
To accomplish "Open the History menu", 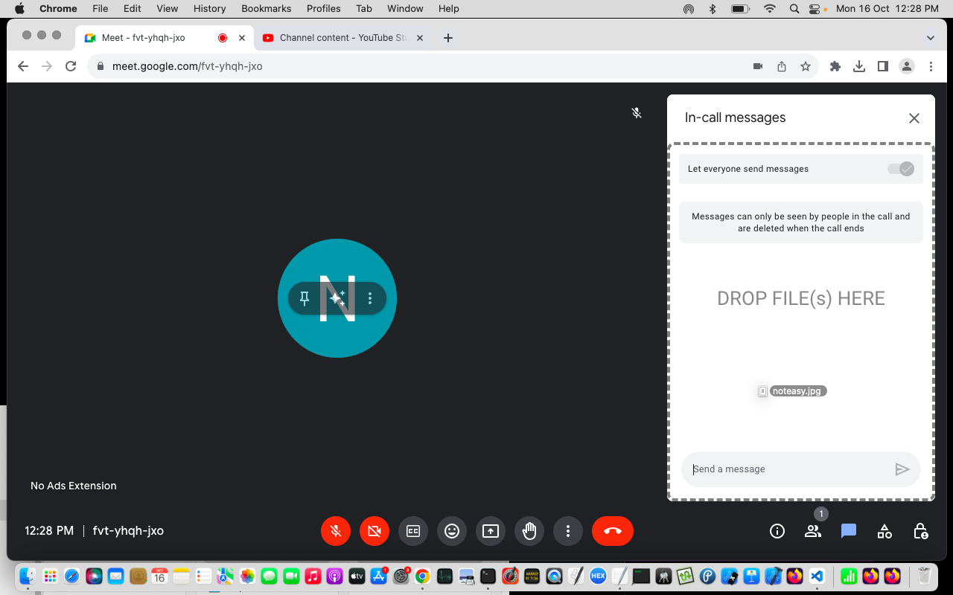I will pos(209,8).
